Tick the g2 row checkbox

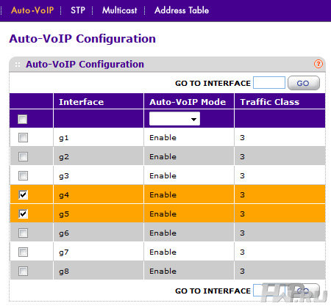tap(23, 156)
